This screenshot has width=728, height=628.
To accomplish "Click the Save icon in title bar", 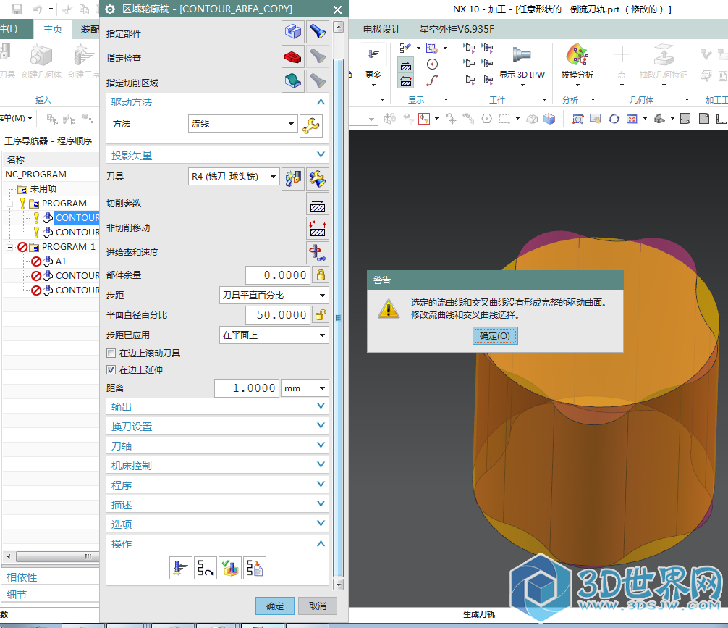I will [17, 9].
